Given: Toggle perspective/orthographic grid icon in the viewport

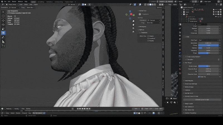Looking at the screenshot, I should coord(133,32).
